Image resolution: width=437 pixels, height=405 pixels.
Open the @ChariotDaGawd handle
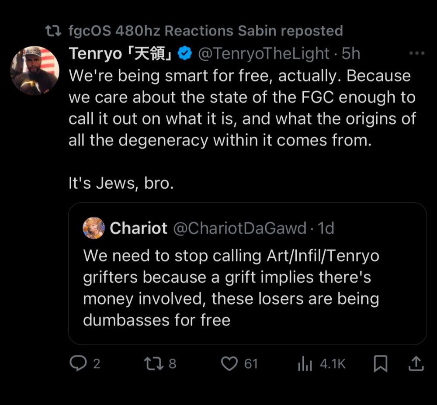point(240,228)
